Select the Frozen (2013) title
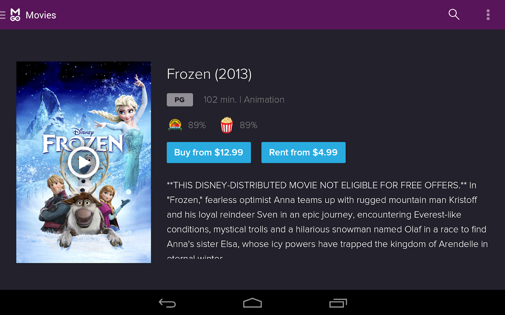 tap(209, 74)
